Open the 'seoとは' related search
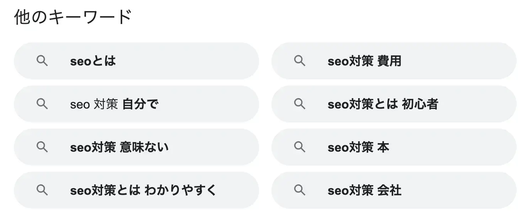The width and height of the screenshot is (529, 224). coord(136,61)
